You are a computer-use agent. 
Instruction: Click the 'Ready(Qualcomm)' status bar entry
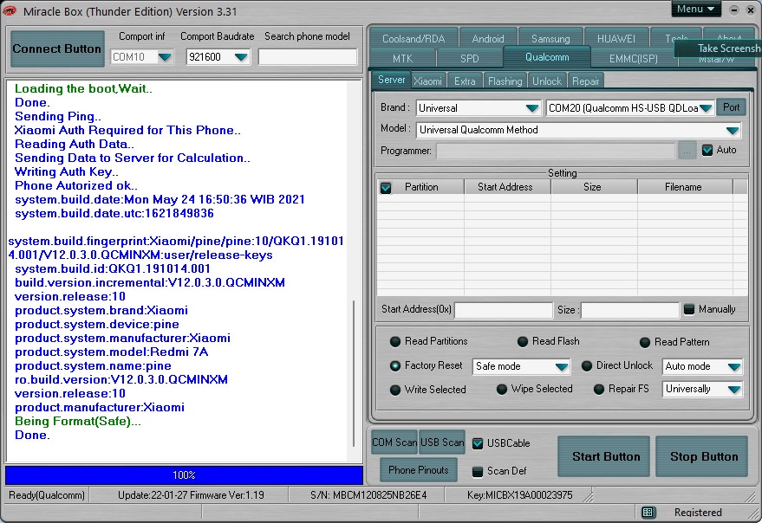pos(47,495)
